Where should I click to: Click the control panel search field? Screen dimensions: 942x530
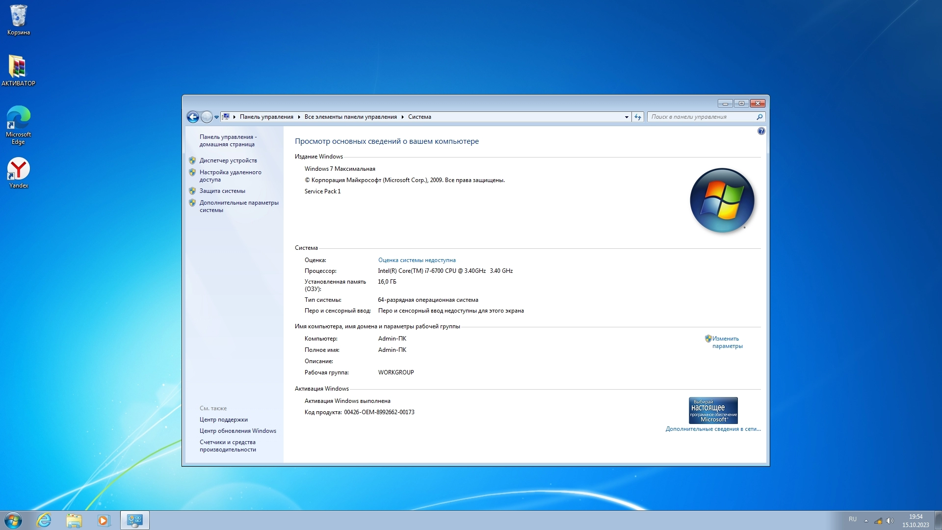[702, 117]
